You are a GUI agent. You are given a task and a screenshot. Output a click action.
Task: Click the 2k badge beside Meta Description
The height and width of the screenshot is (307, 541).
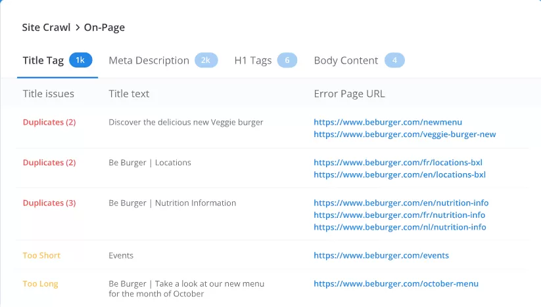(x=206, y=60)
